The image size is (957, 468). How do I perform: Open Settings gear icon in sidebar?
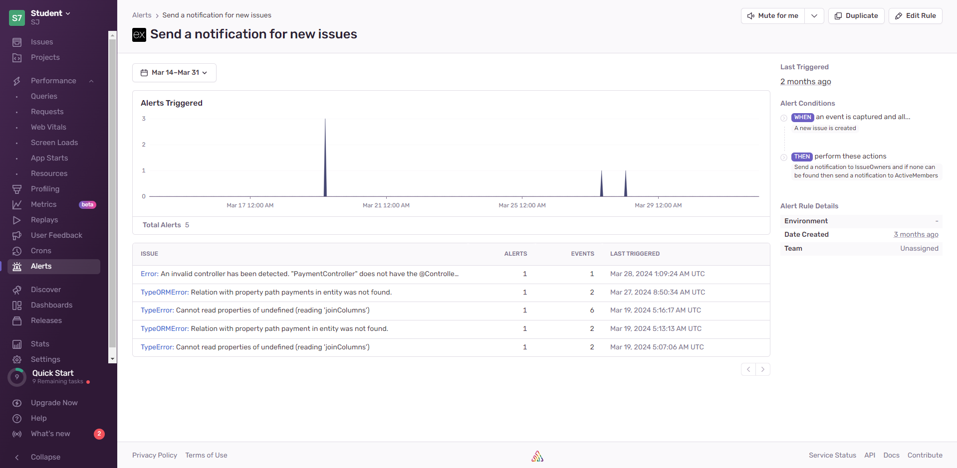coord(17,360)
